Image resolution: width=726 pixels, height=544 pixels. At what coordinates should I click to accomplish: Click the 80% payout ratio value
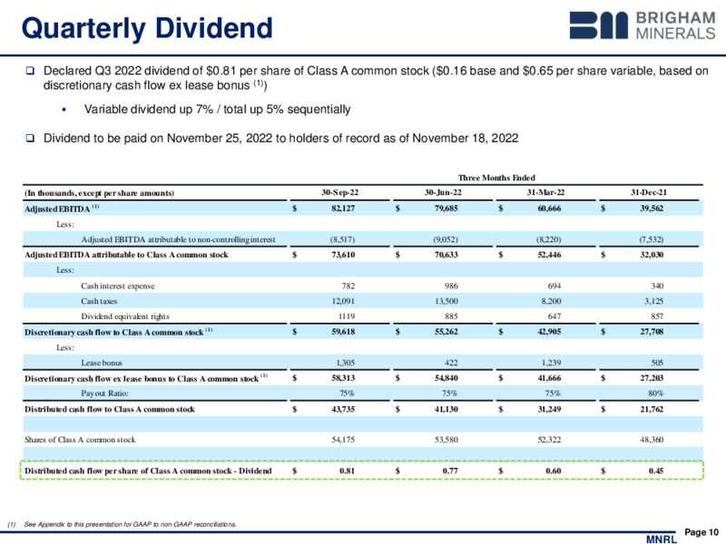tap(655, 393)
